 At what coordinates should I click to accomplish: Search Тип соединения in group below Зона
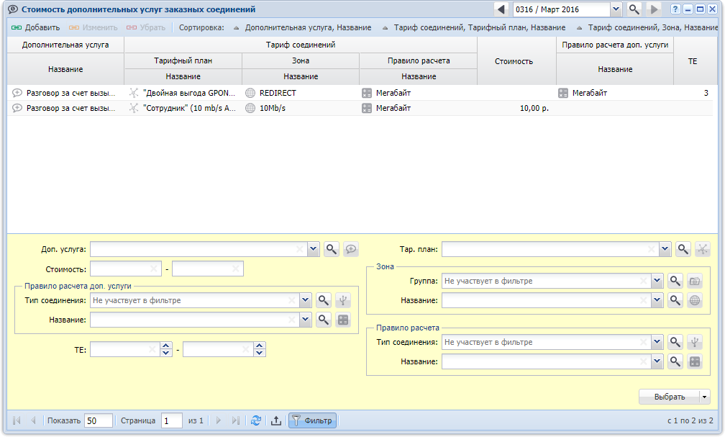coord(675,342)
